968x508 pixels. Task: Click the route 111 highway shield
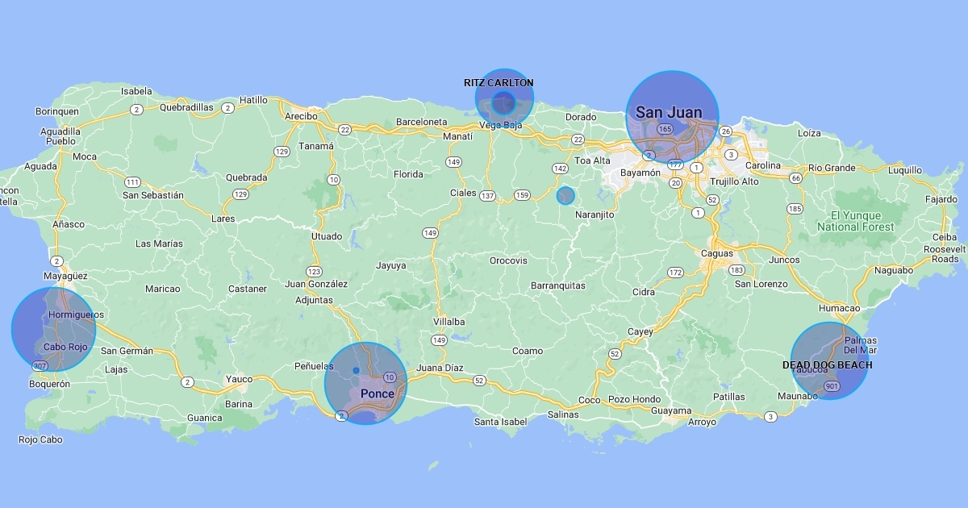(x=132, y=181)
